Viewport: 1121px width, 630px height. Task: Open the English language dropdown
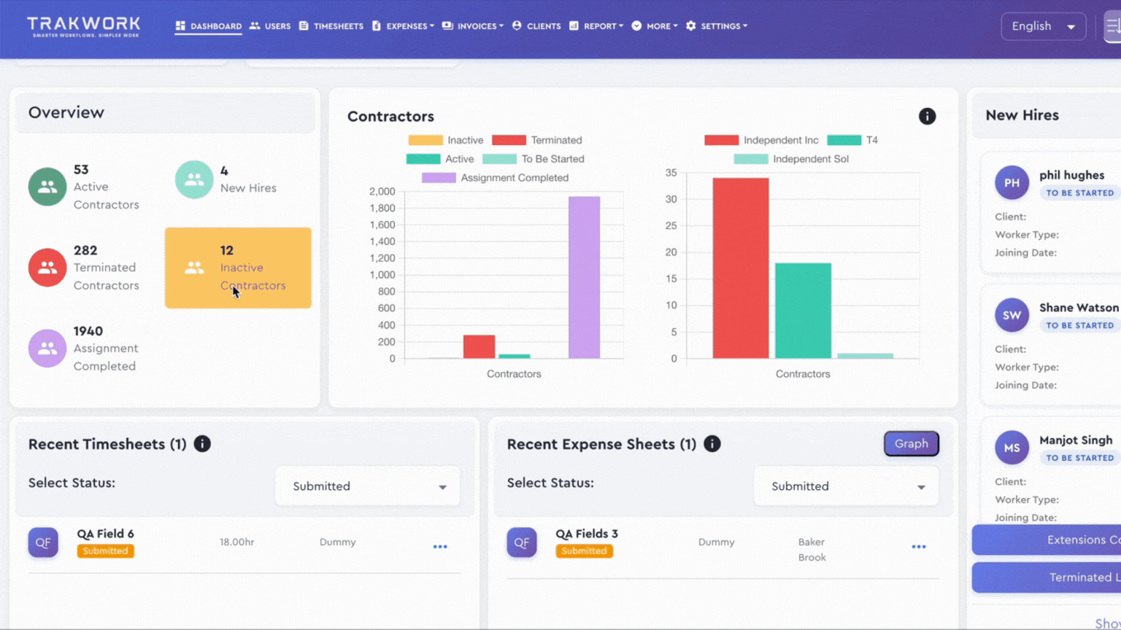1044,26
